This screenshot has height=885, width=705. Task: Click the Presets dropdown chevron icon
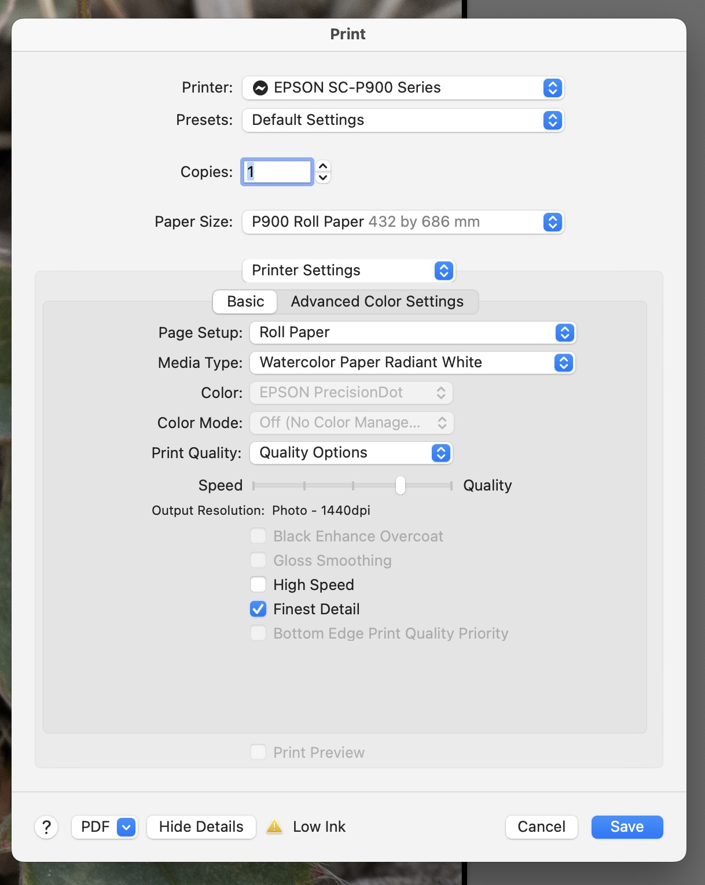[x=552, y=120]
